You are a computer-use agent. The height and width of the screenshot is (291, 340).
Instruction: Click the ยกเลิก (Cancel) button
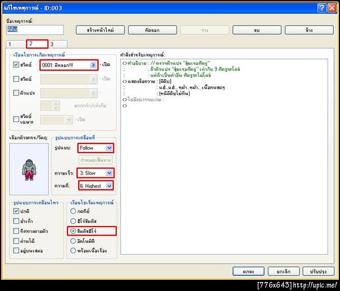[x=283, y=271]
